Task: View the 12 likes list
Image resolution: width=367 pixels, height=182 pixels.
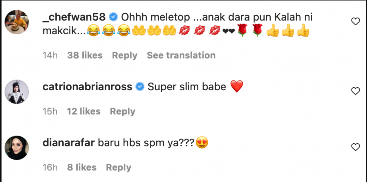Action: (84, 111)
